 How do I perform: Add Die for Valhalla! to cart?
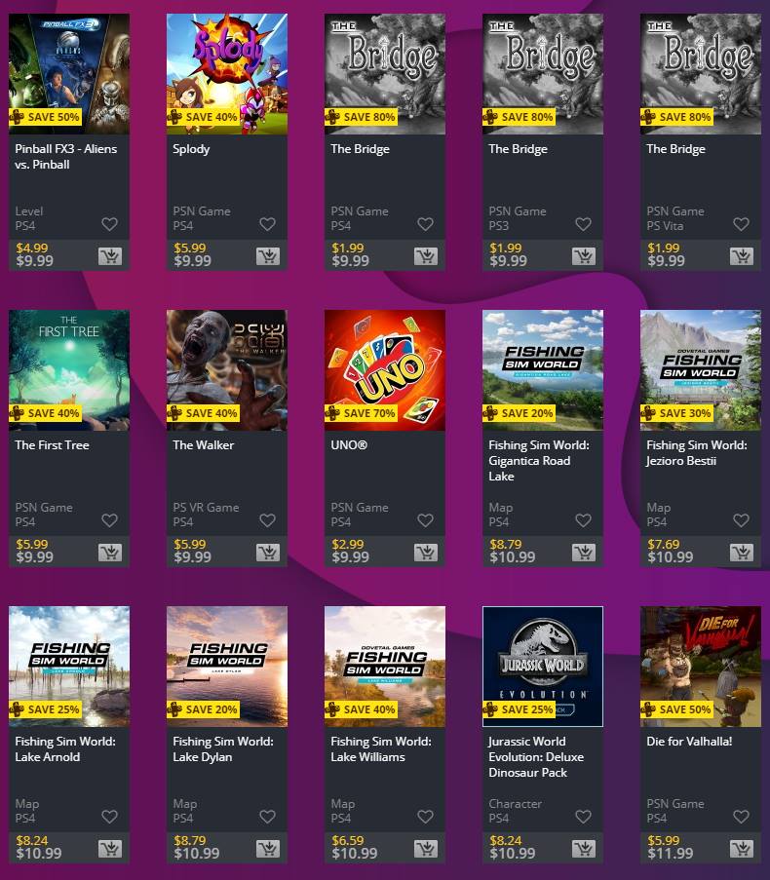[742, 849]
